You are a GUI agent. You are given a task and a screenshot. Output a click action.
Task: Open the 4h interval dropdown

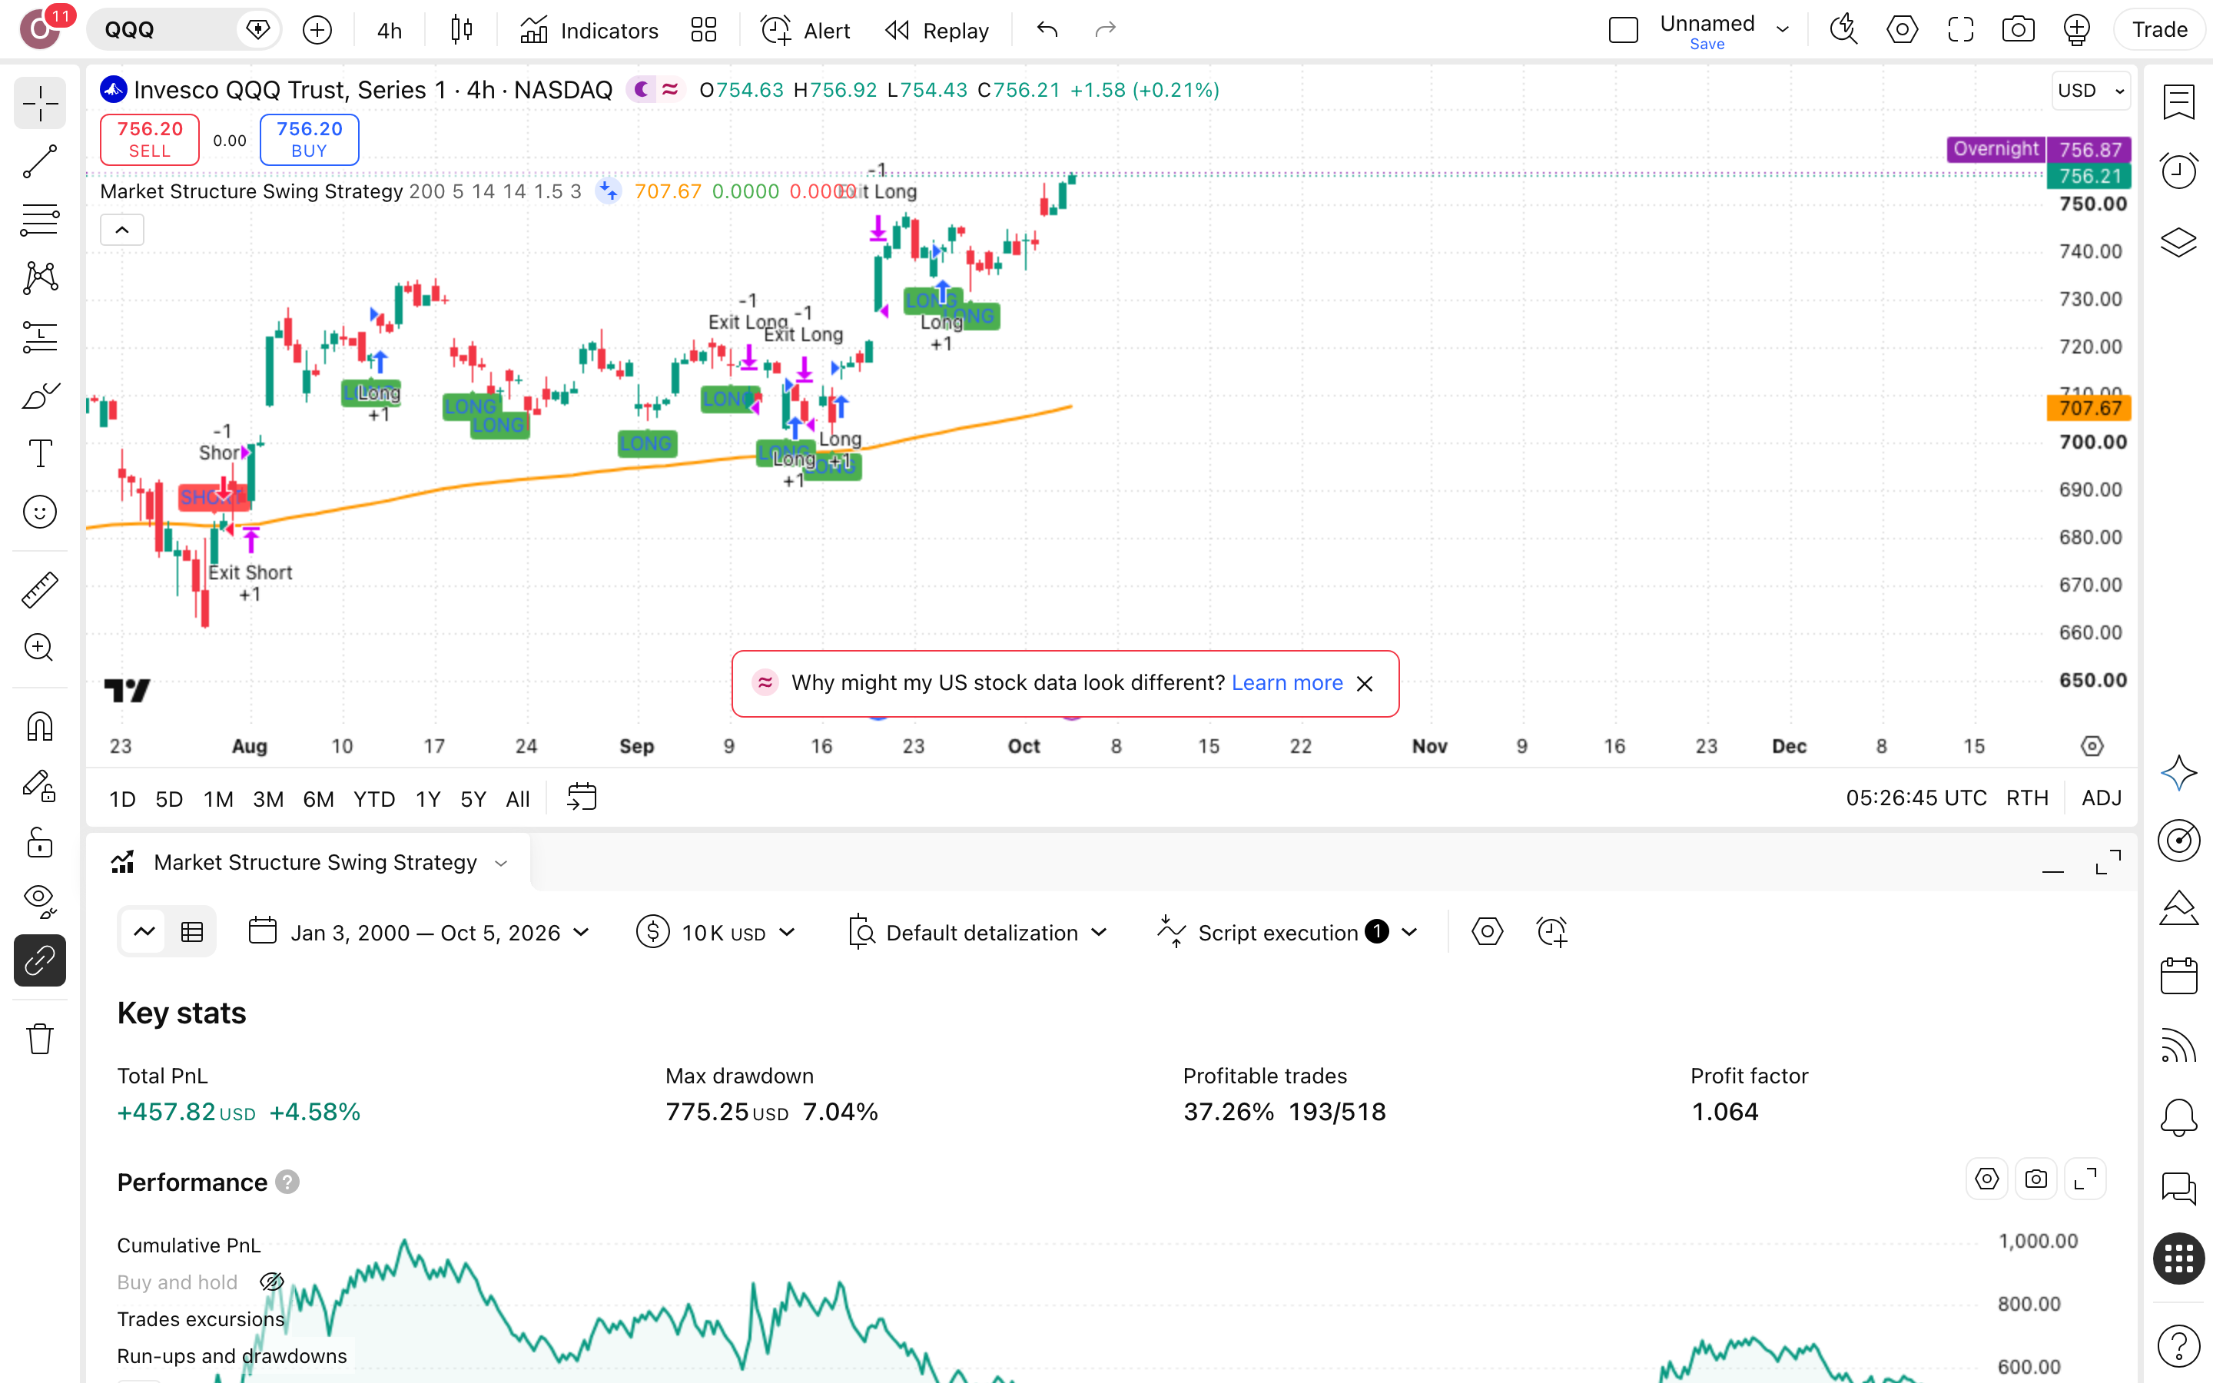tap(390, 30)
